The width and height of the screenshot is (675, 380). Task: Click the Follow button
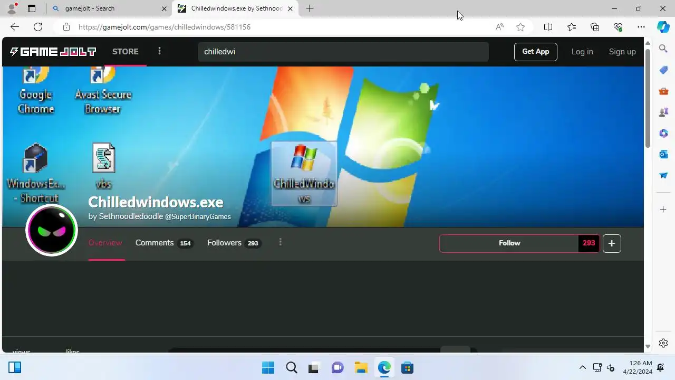509,243
